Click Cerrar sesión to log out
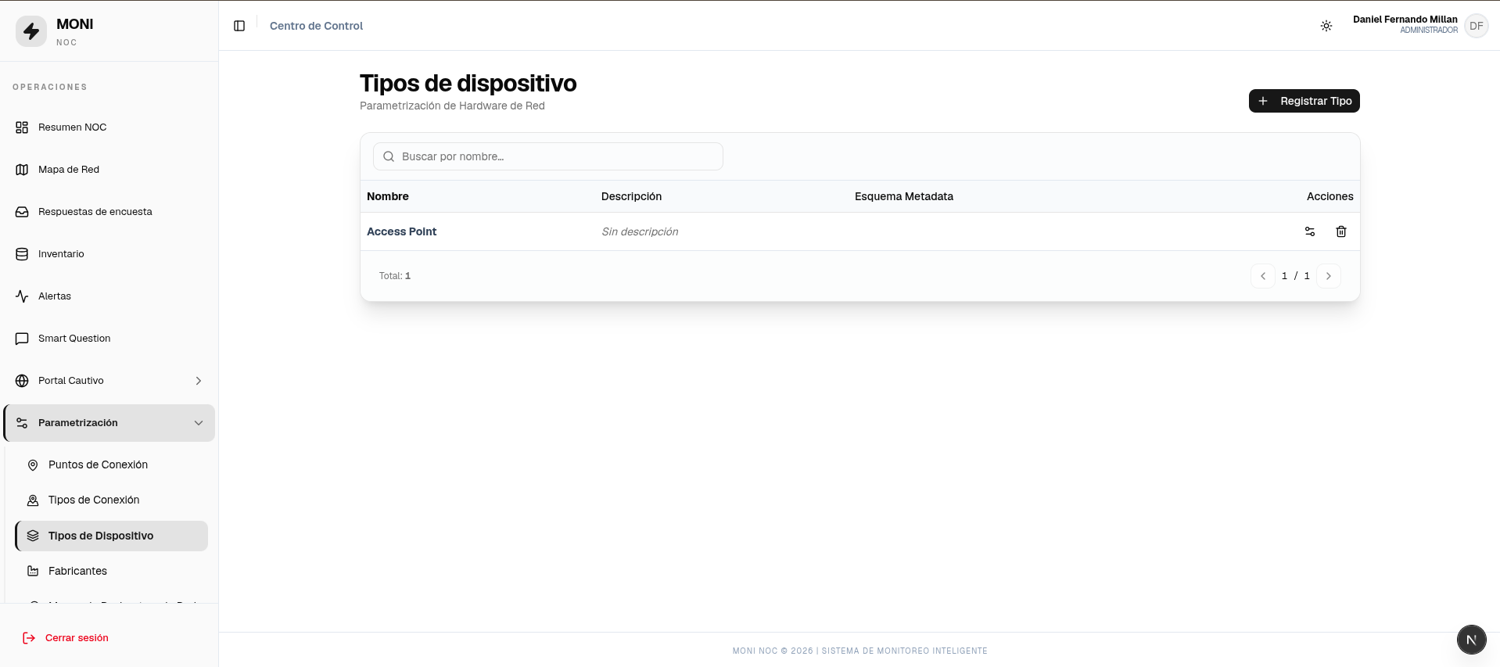Viewport: 1500px width, 667px height. [x=77, y=638]
